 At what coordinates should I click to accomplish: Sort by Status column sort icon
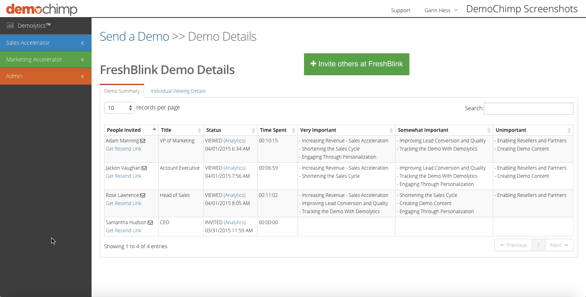click(x=253, y=130)
